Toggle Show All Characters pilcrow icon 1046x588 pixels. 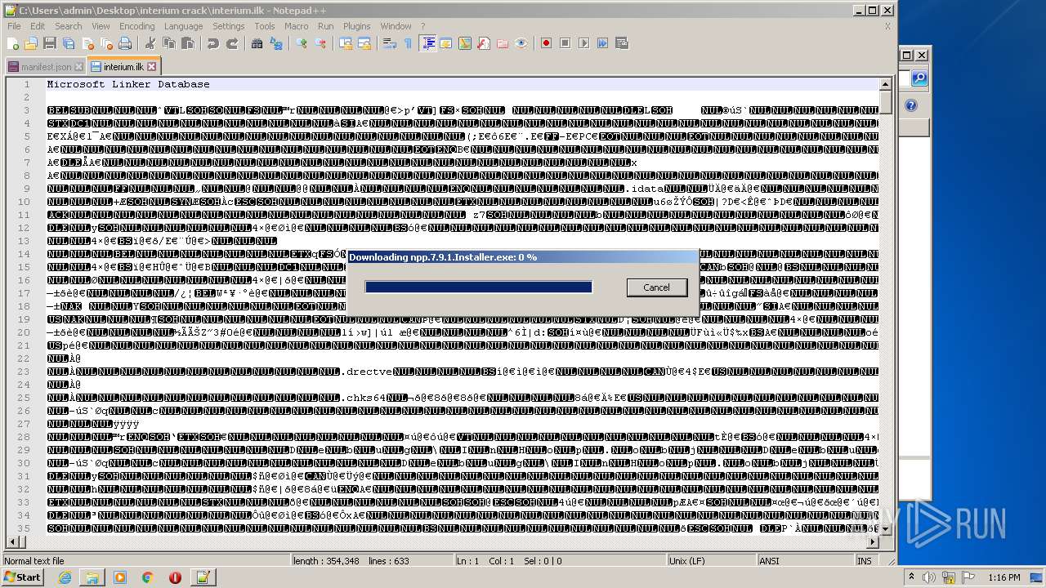(x=408, y=43)
